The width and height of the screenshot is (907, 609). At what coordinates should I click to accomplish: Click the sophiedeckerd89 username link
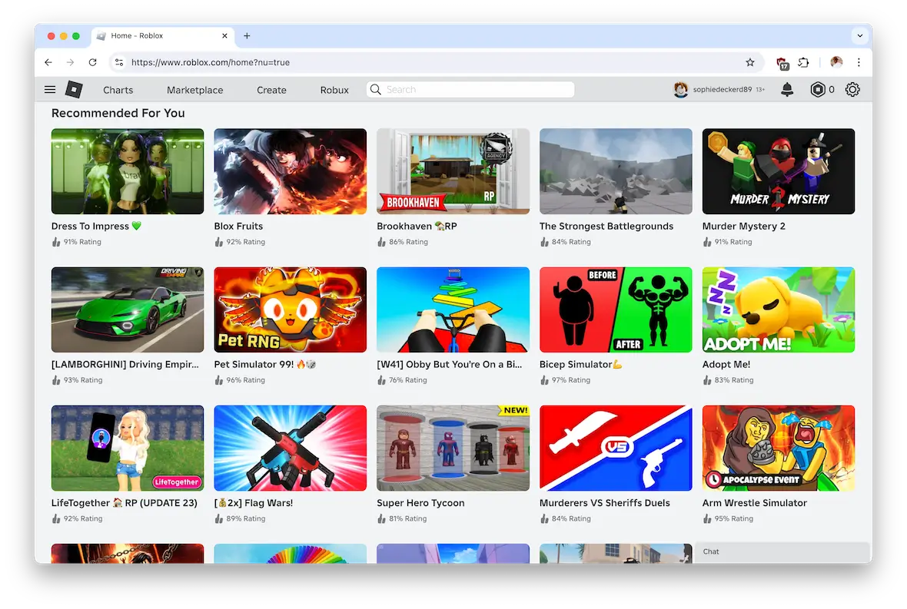(x=722, y=90)
